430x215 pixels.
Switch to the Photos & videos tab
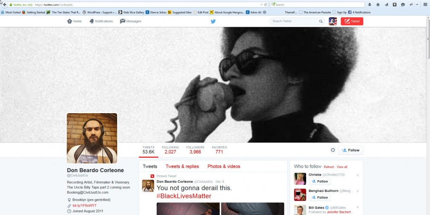(x=224, y=166)
